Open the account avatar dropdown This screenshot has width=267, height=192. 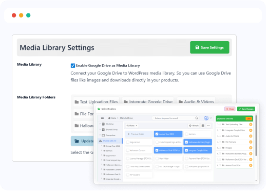point(208,118)
